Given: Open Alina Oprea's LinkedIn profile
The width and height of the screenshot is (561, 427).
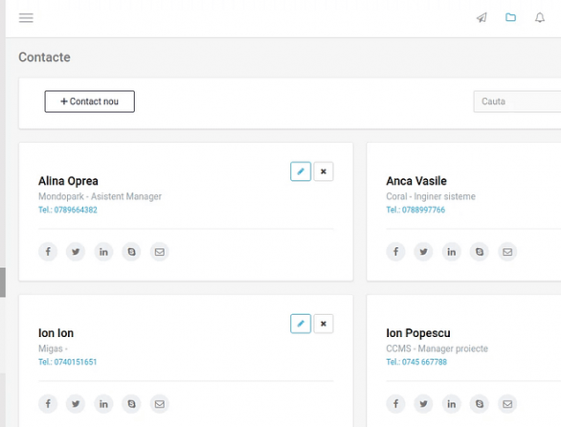Looking at the screenshot, I should 103,252.
